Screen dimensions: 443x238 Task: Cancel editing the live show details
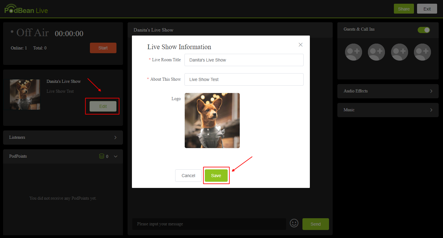pyautogui.click(x=188, y=175)
